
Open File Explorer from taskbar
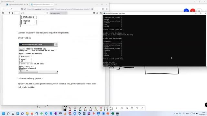[27, 113]
